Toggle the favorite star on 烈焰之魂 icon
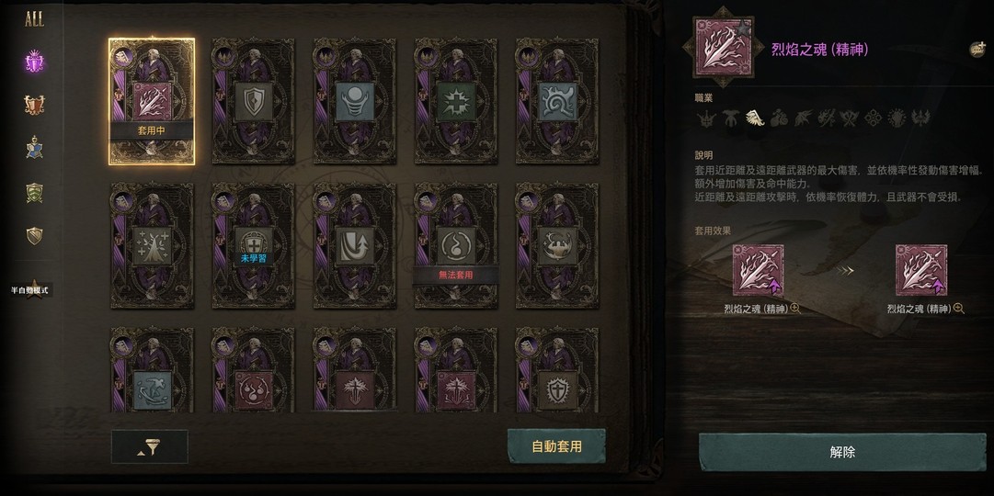Viewport: 994px width, 496px height. pos(742,28)
